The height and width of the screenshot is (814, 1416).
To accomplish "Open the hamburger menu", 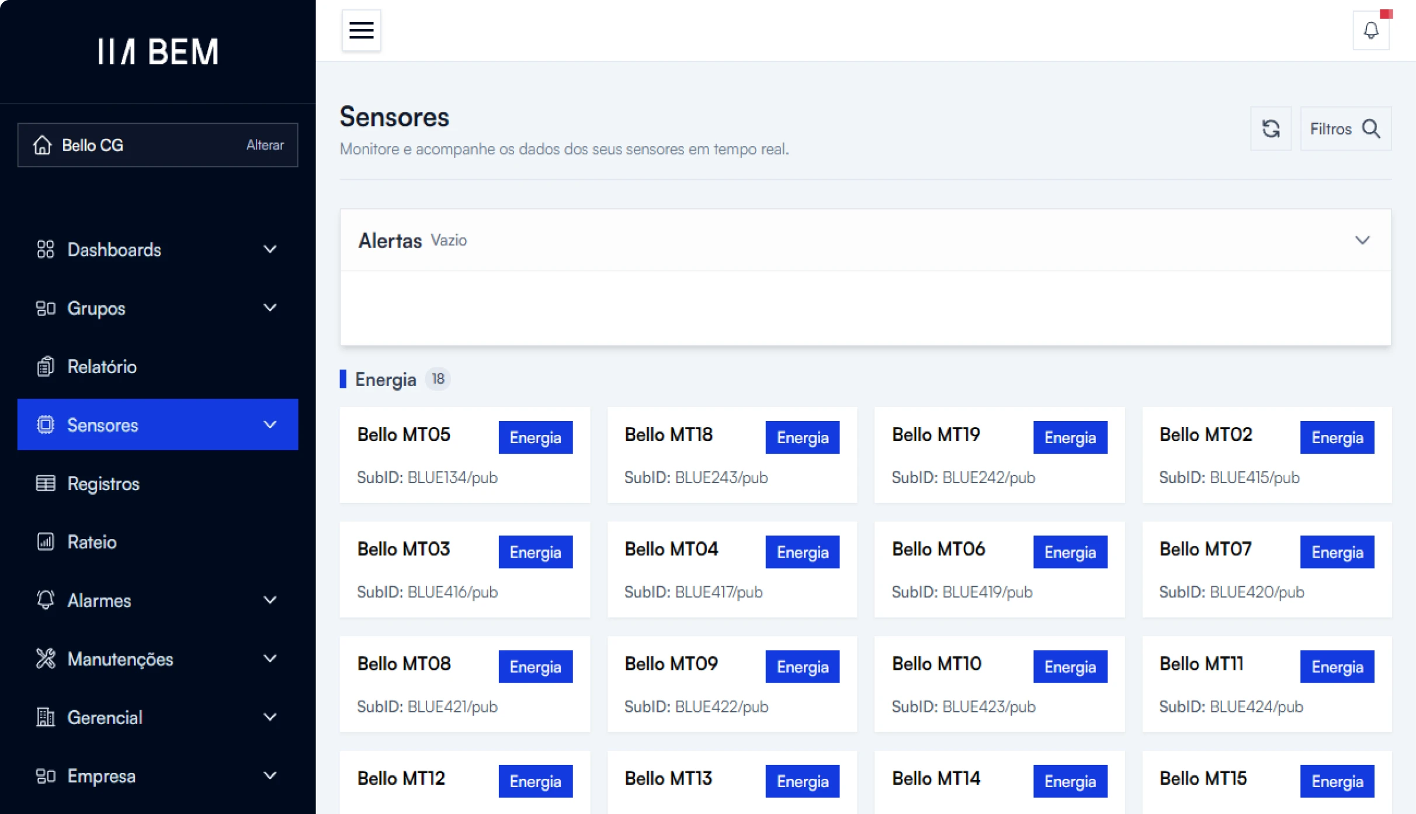I will point(361,30).
